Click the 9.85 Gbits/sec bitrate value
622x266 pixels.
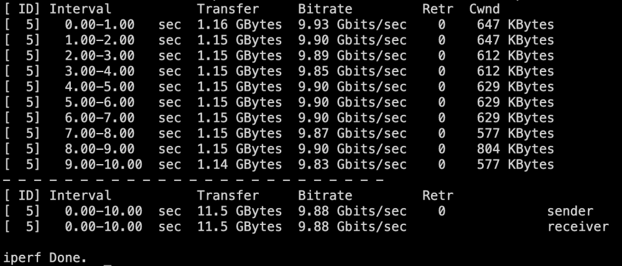352,71
